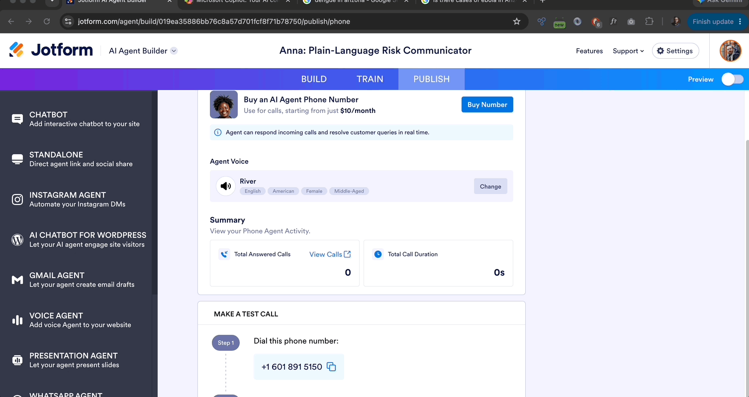Click the Total Answered Calls phone icon
Viewport: 749px width, 397px height.
(x=224, y=254)
